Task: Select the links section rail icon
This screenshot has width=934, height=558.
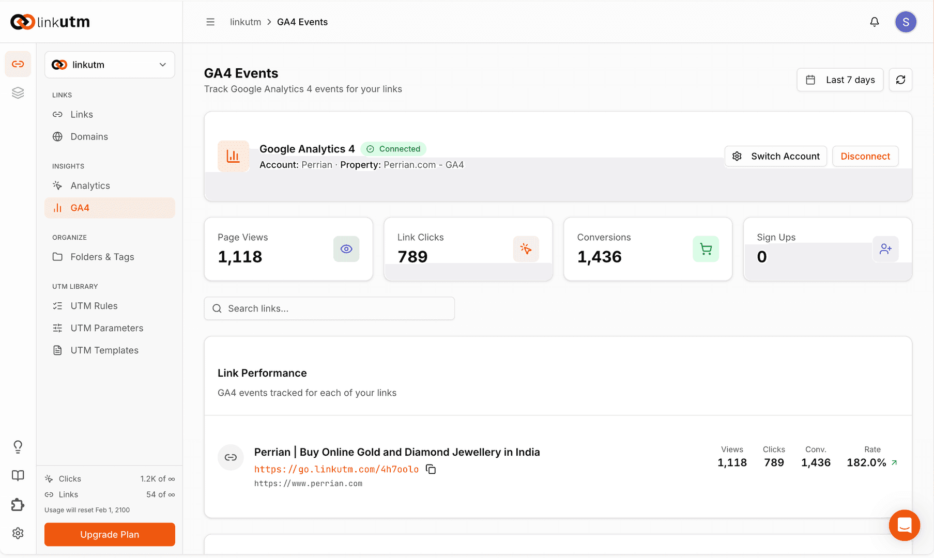Action: click(x=18, y=64)
